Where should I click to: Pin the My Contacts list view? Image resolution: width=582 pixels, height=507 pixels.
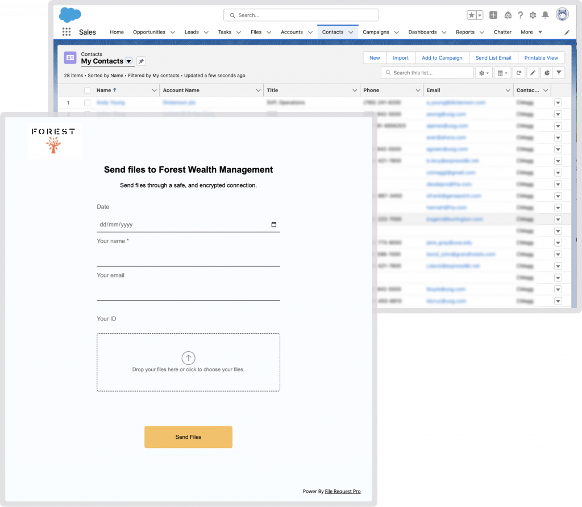(x=142, y=61)
